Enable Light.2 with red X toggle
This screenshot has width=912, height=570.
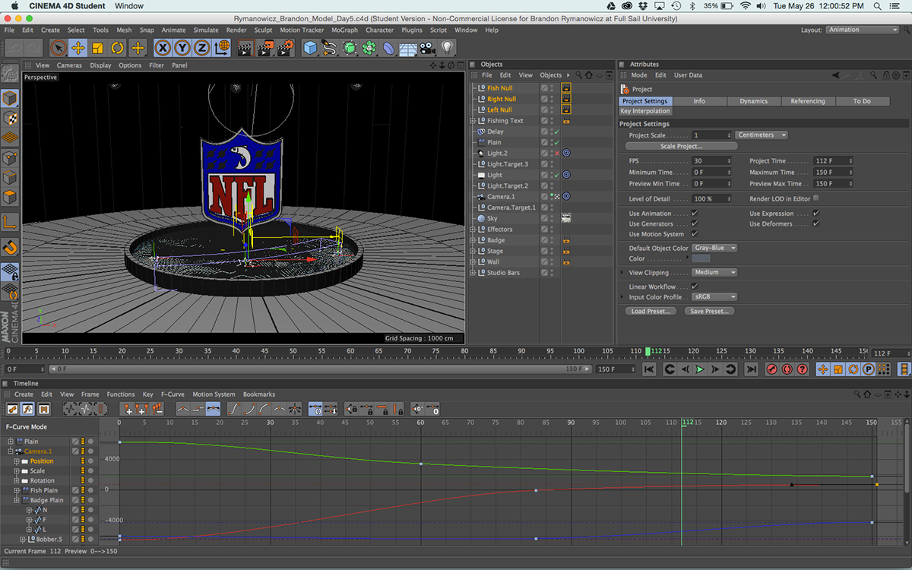(556, 154)
